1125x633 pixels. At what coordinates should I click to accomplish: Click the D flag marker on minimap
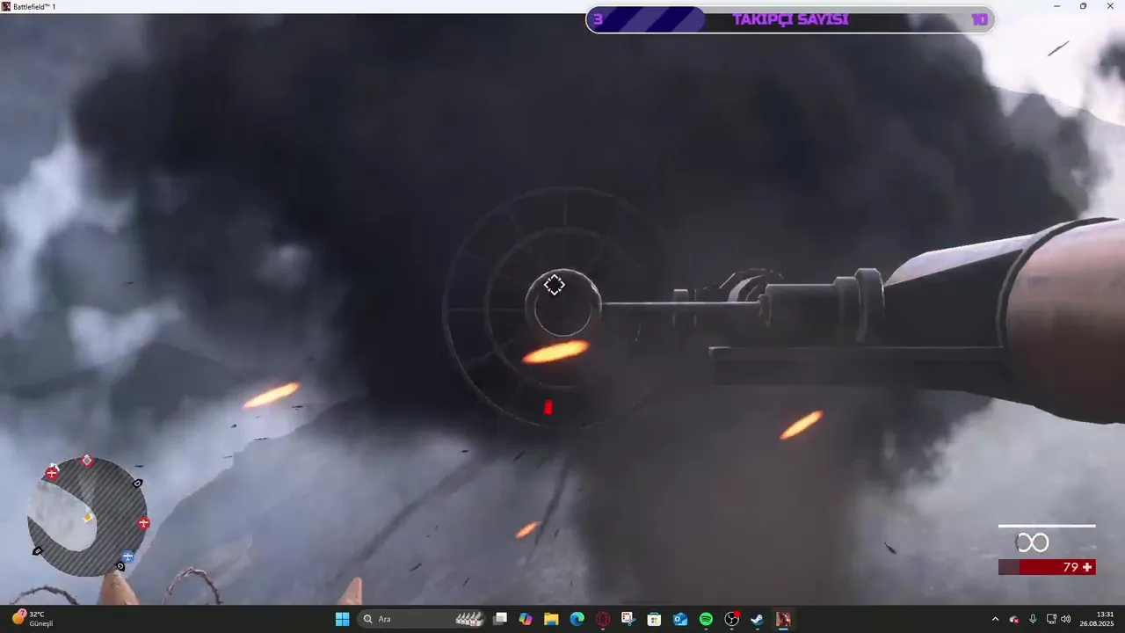(x=137, y=483)
